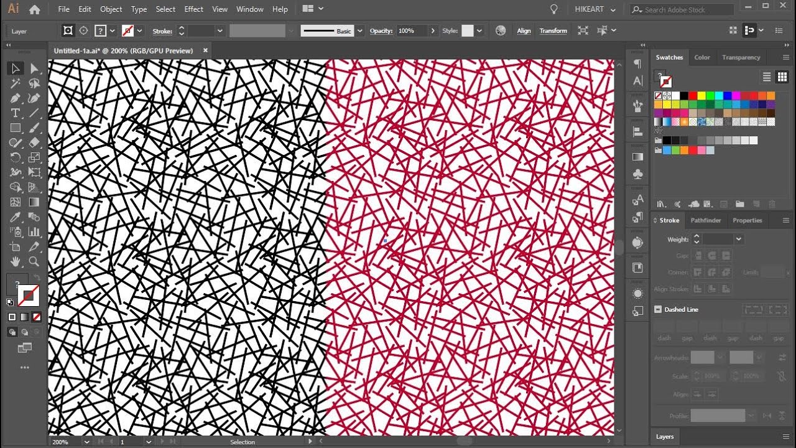Open Symbols panel club icon

pos(637,175)
